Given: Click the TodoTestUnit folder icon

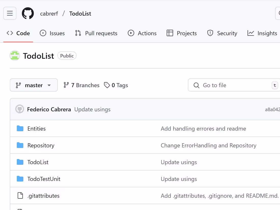Looking at the screenshot, I should [x=20, y=179].
